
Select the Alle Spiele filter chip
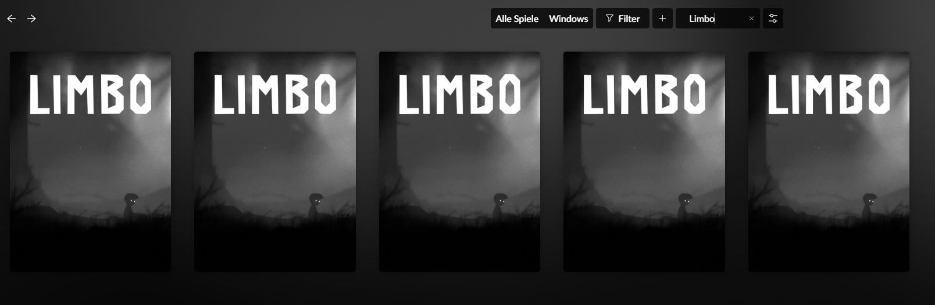(x=517, y=19)
